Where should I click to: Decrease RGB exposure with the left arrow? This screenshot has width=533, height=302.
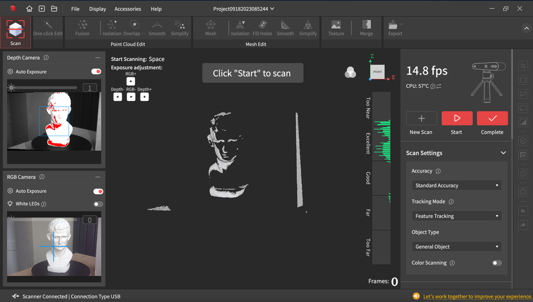[118, 96]
